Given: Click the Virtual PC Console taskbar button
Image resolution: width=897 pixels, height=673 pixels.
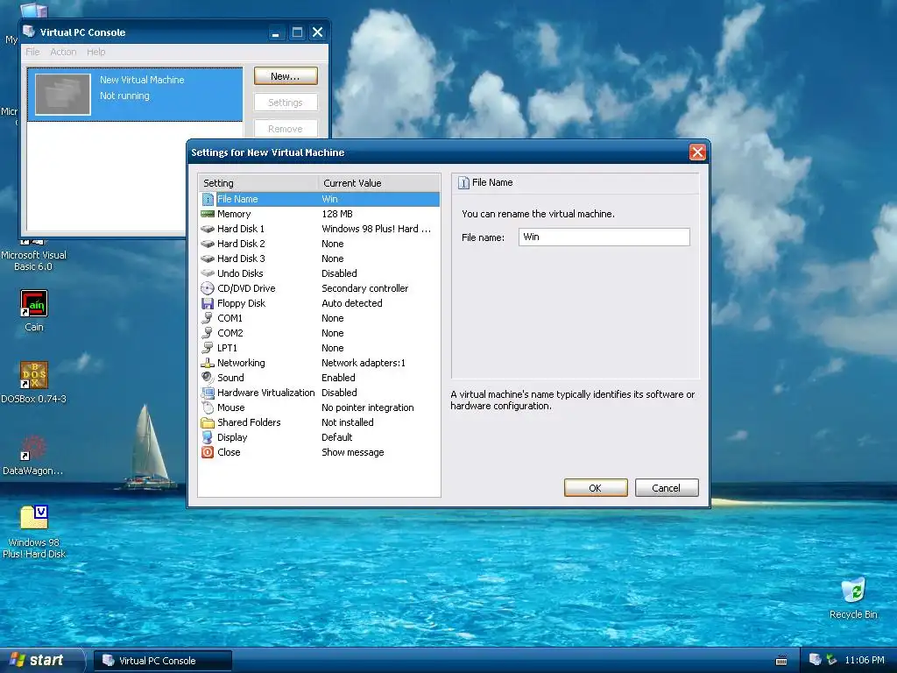Looking at the screenshot, I should point(162,661).
